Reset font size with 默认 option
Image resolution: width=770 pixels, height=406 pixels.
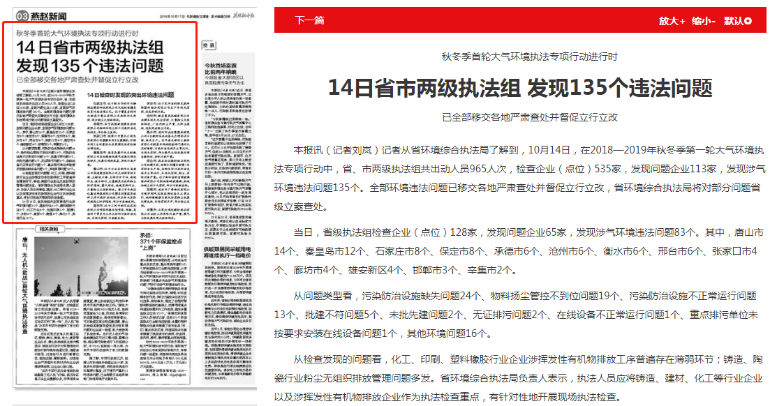[x=733, y=21]
